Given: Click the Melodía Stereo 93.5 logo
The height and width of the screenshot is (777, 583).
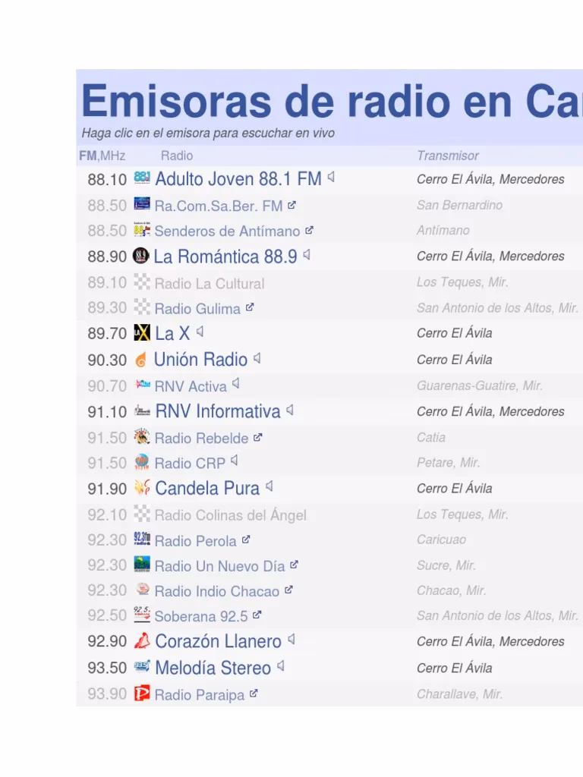Looking at the screenshot, I should (142, 666).
